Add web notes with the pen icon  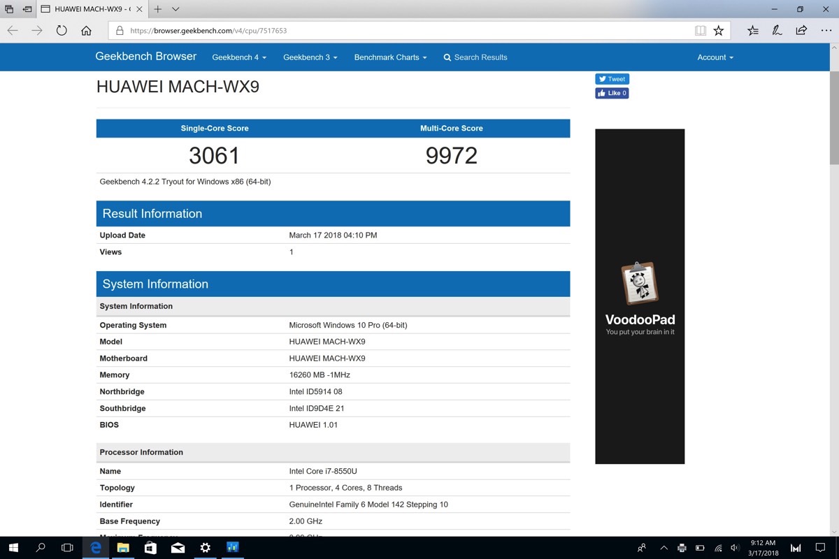[777, 31]
